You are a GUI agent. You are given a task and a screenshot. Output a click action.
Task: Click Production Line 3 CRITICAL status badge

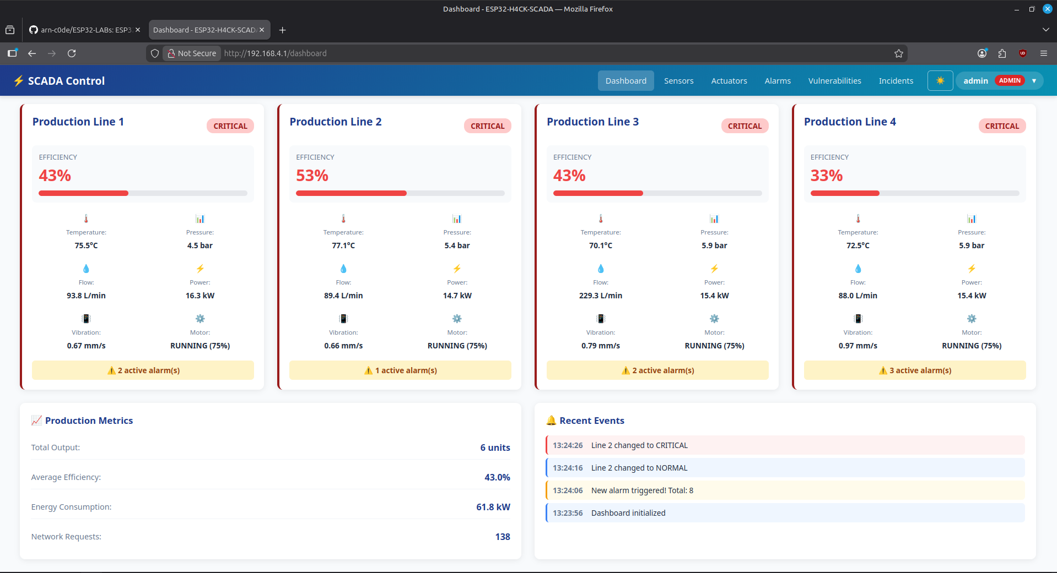click(745, 126)
